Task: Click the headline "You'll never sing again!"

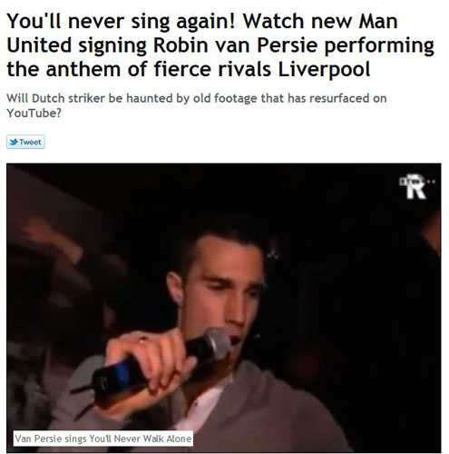Action: point(121,21)
